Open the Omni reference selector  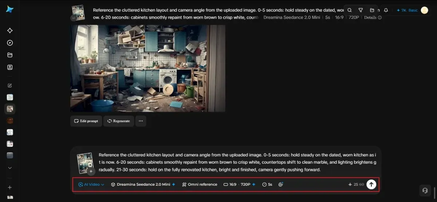coord(200,184)
